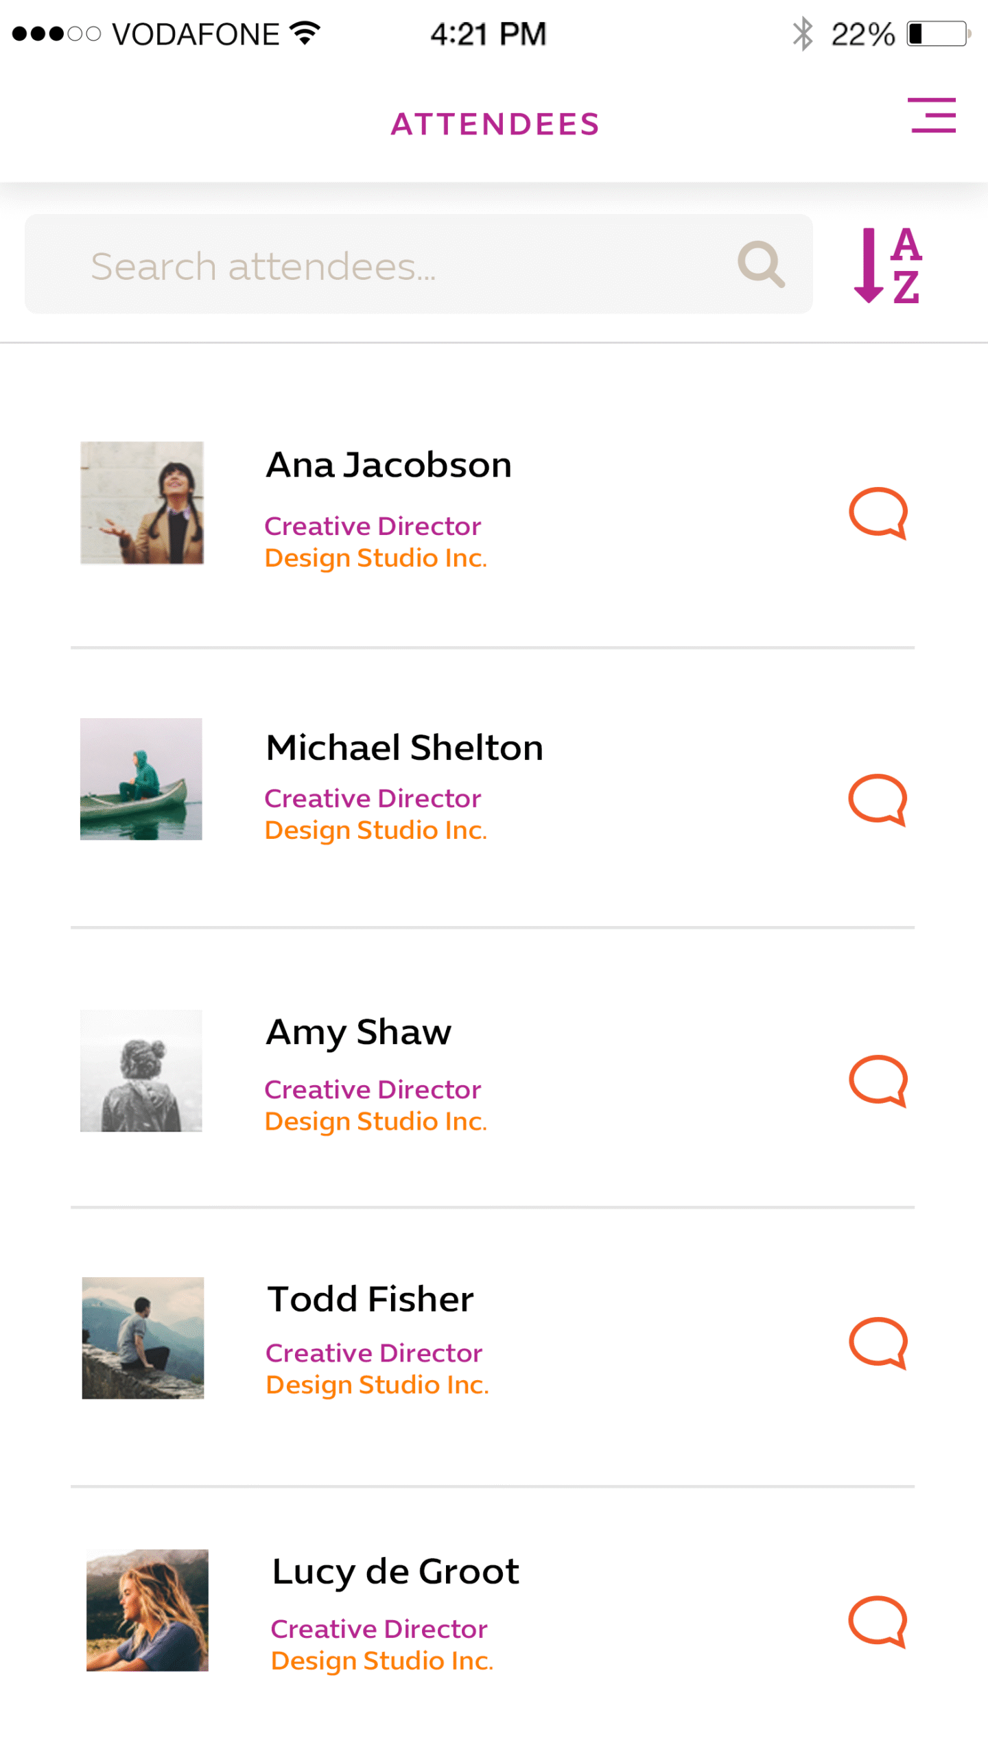The height and width of the screenshot is (1756, 988).
Task: Start chat with Todd Fisher
Action: tap(878, 1342)
